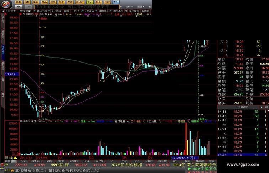Open the 基金 section button

36,2
